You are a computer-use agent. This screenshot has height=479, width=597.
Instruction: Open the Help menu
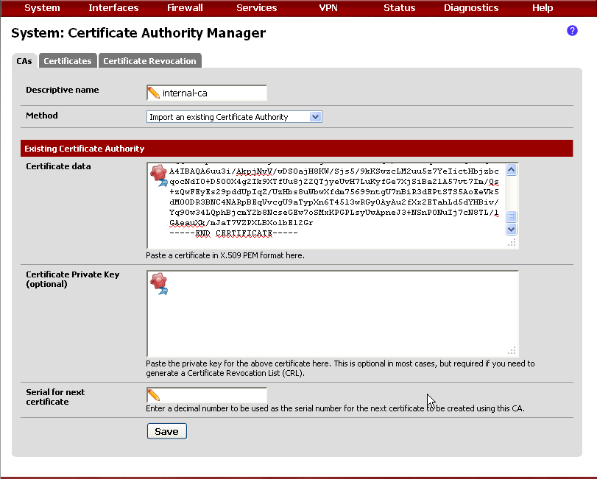543,8
